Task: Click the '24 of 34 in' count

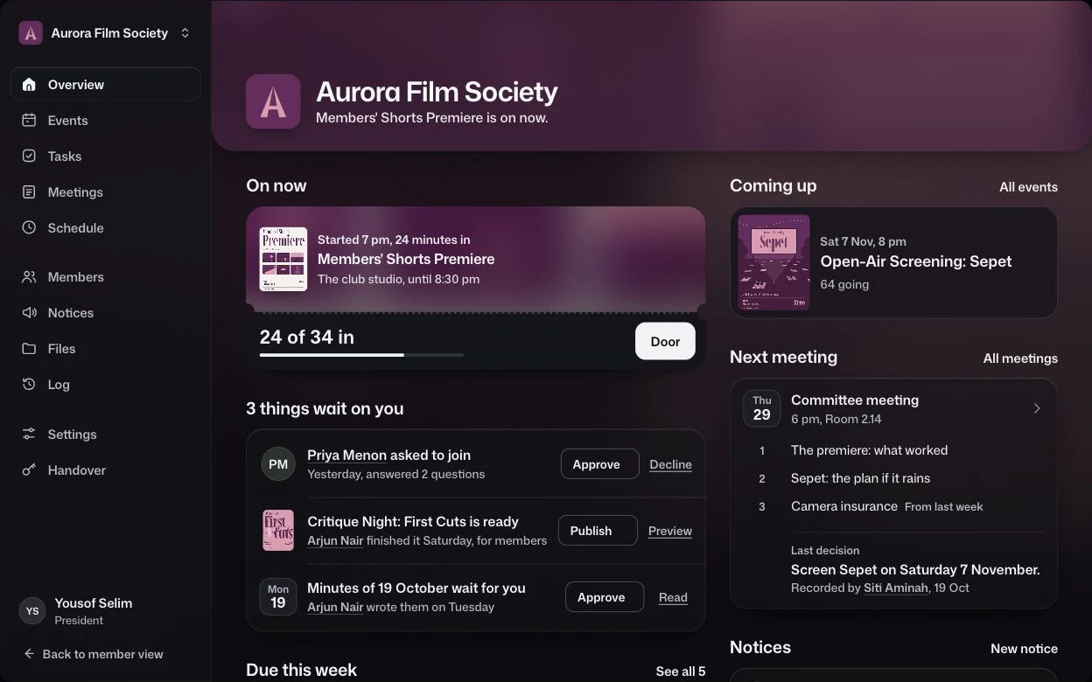Action: (x=307, y=337)
